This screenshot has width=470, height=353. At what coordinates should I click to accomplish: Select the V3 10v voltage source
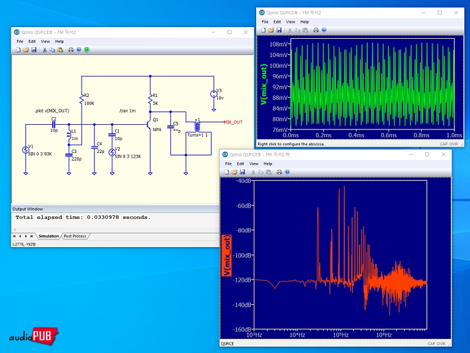click(x=214, y=94)
